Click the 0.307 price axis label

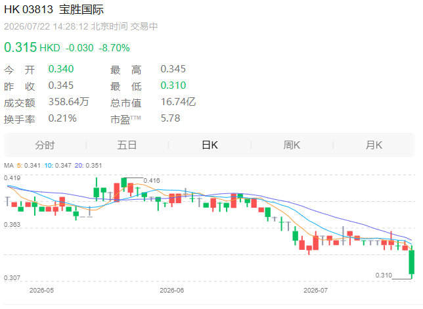(x=12, y=278)
